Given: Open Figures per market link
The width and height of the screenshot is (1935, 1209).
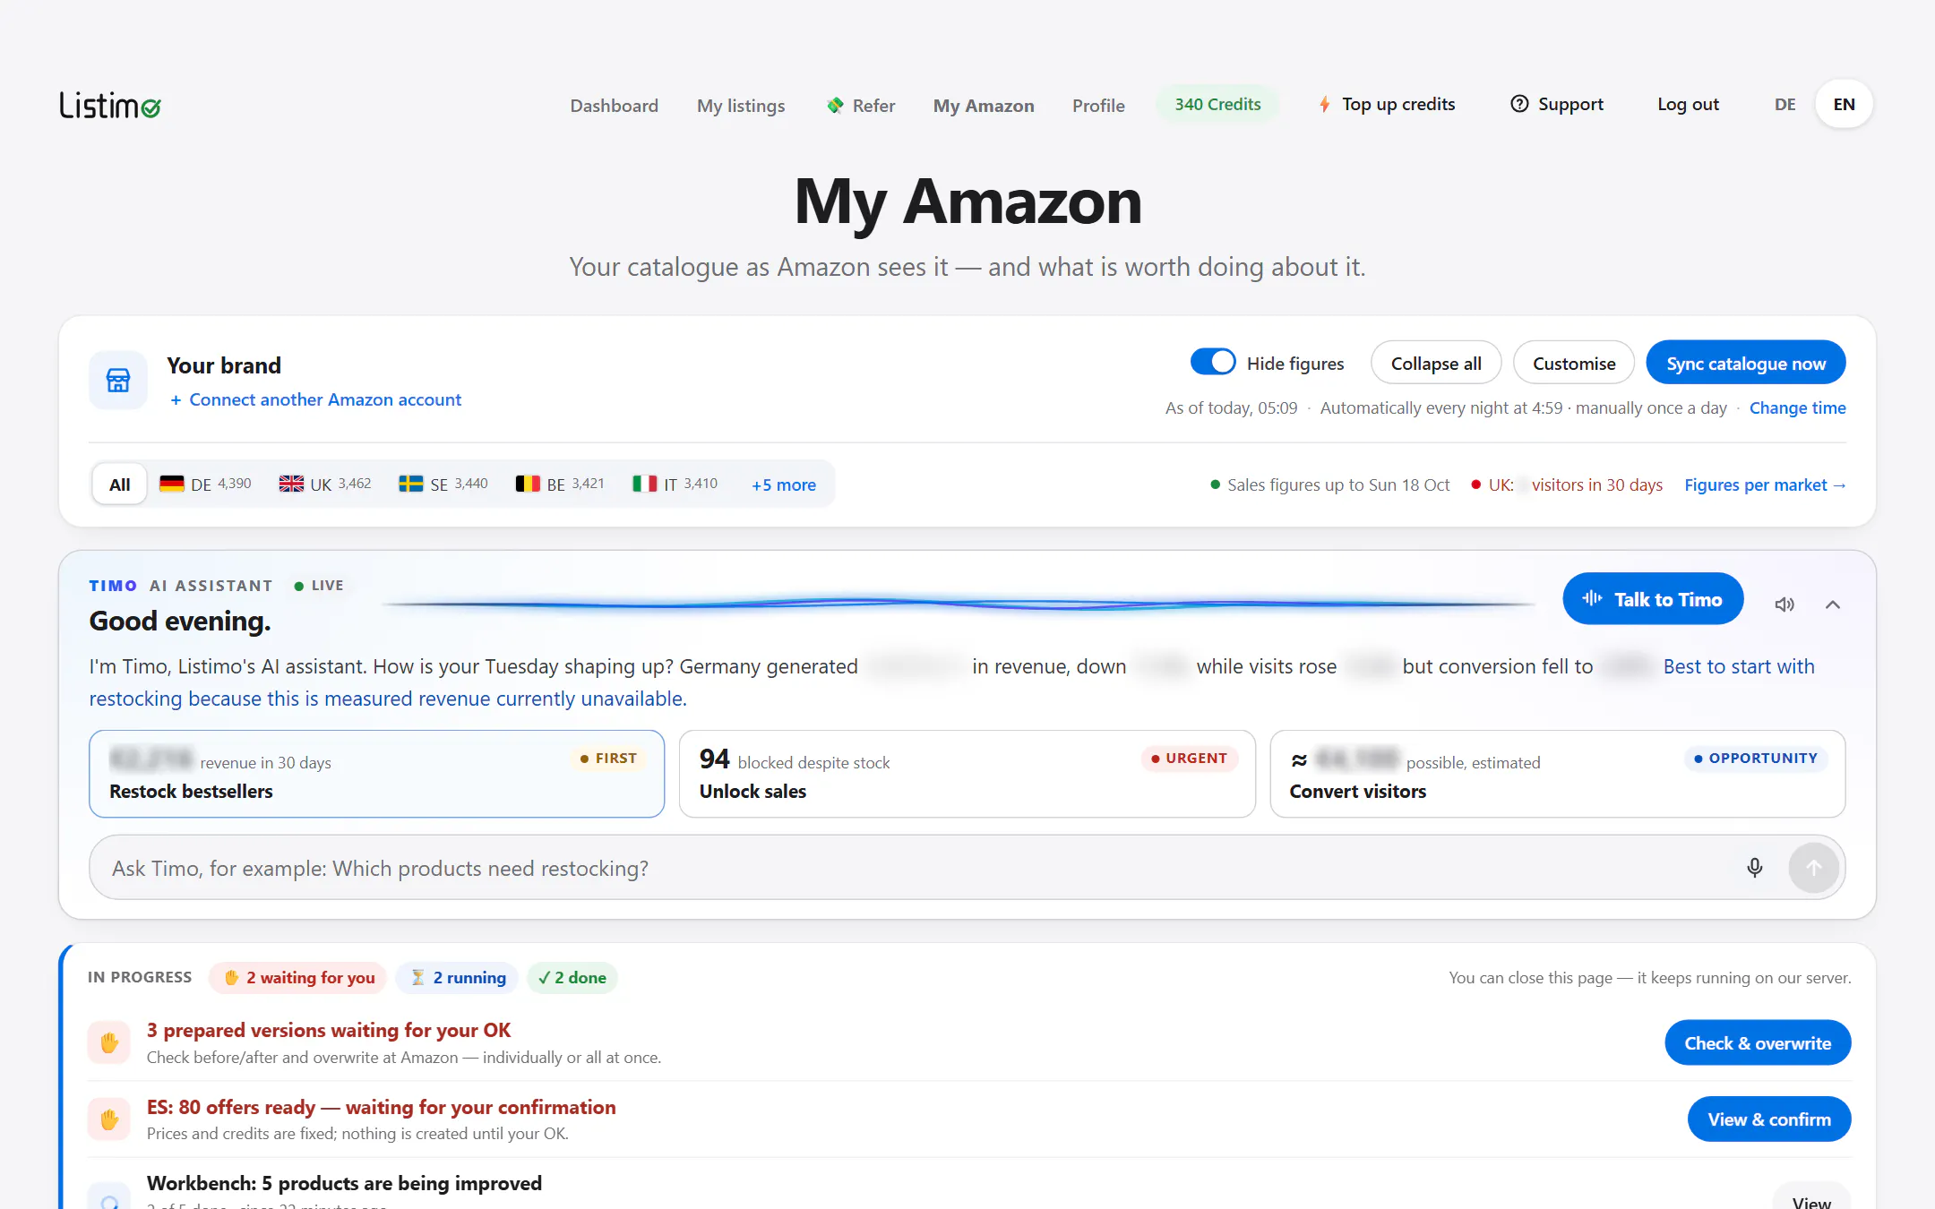Looking at the screenshot, I should [x=1765, y=485].
